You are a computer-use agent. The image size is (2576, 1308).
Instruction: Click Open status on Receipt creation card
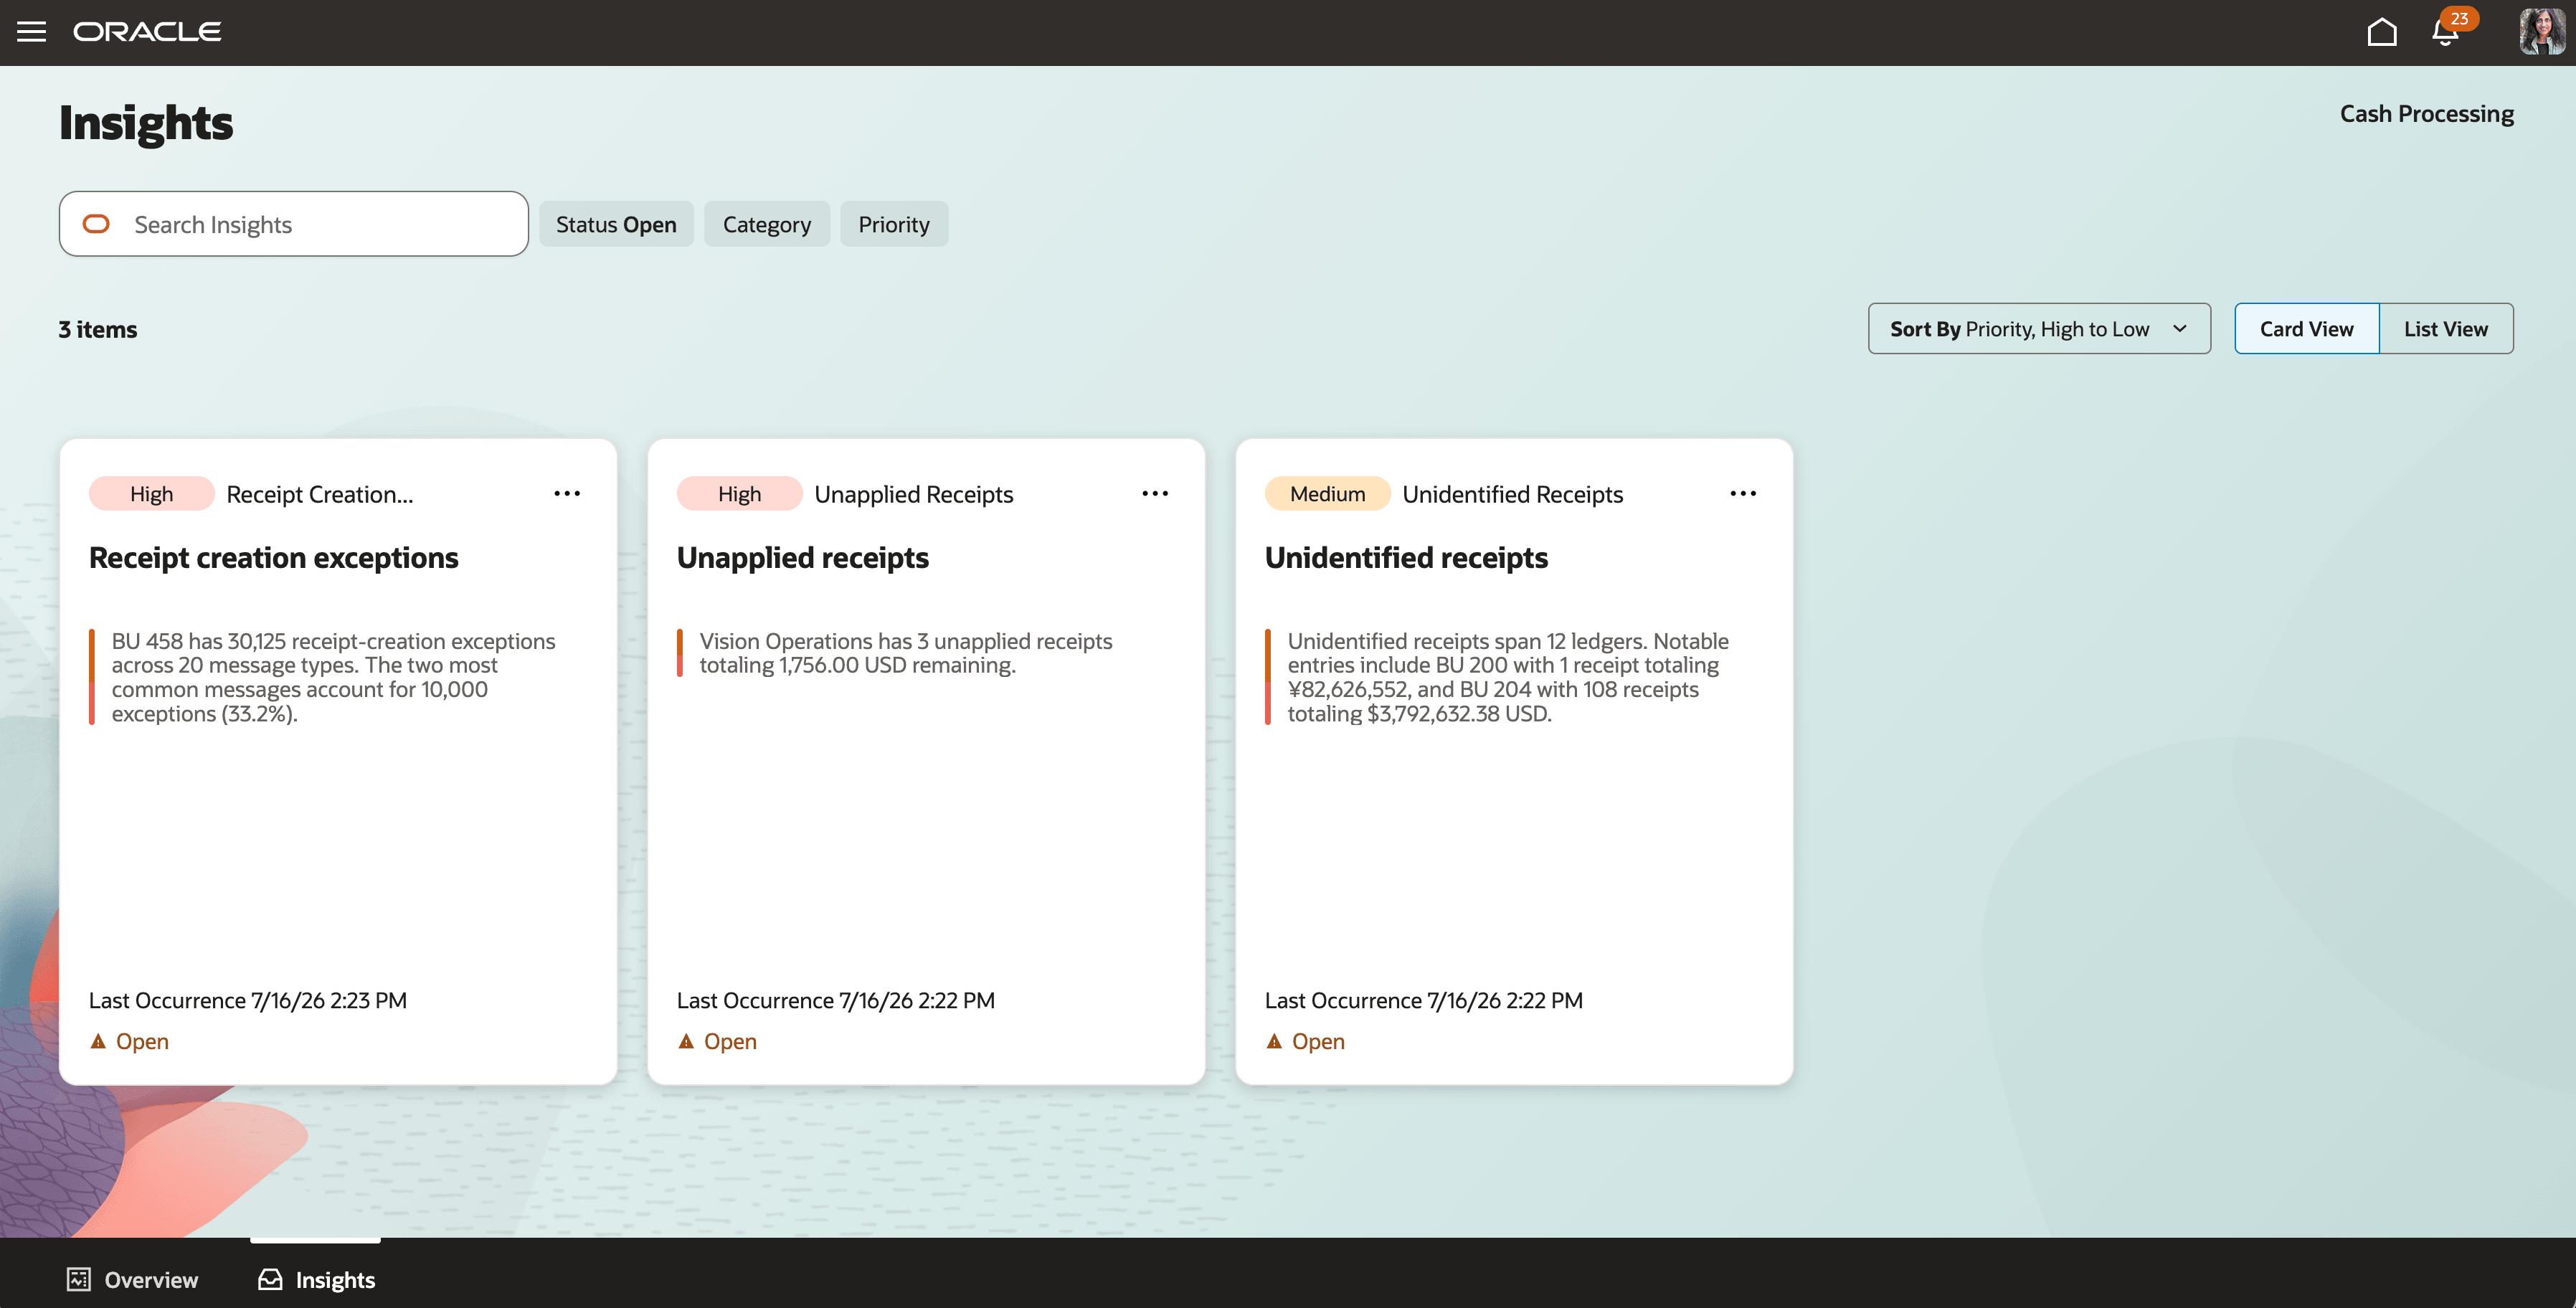142,1041
